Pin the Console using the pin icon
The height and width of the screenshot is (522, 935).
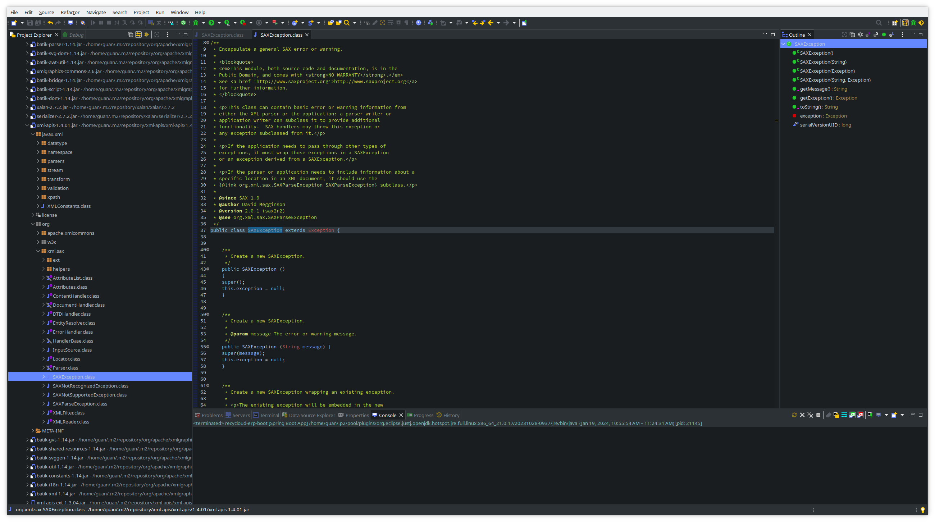pyautogui.click(x=870, y=415)
